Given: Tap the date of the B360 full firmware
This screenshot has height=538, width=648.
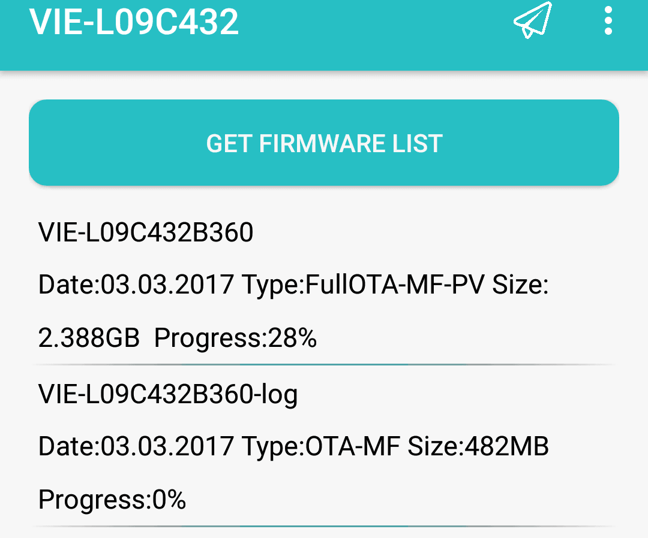Looking at the screenshot, I should click(x=136, y=285).
